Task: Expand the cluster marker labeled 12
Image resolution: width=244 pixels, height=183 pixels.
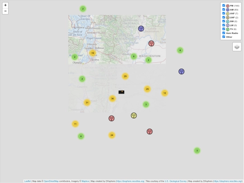Action: click(x=164, y=93)
